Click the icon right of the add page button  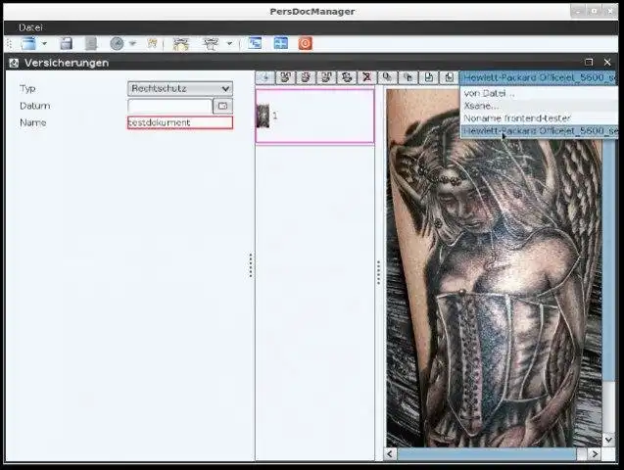285,77
